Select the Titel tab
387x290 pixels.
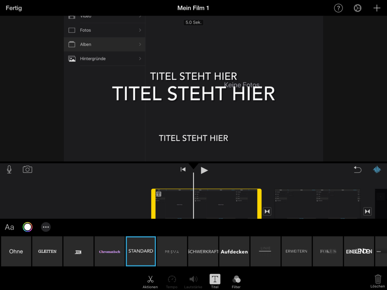215,281
